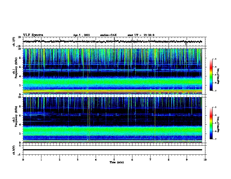Image resolution: width=231 pixels, height=179 pixels.
Task: Click the ch.1 log(PSD) color bar
Action: click(x=211, y=75)
